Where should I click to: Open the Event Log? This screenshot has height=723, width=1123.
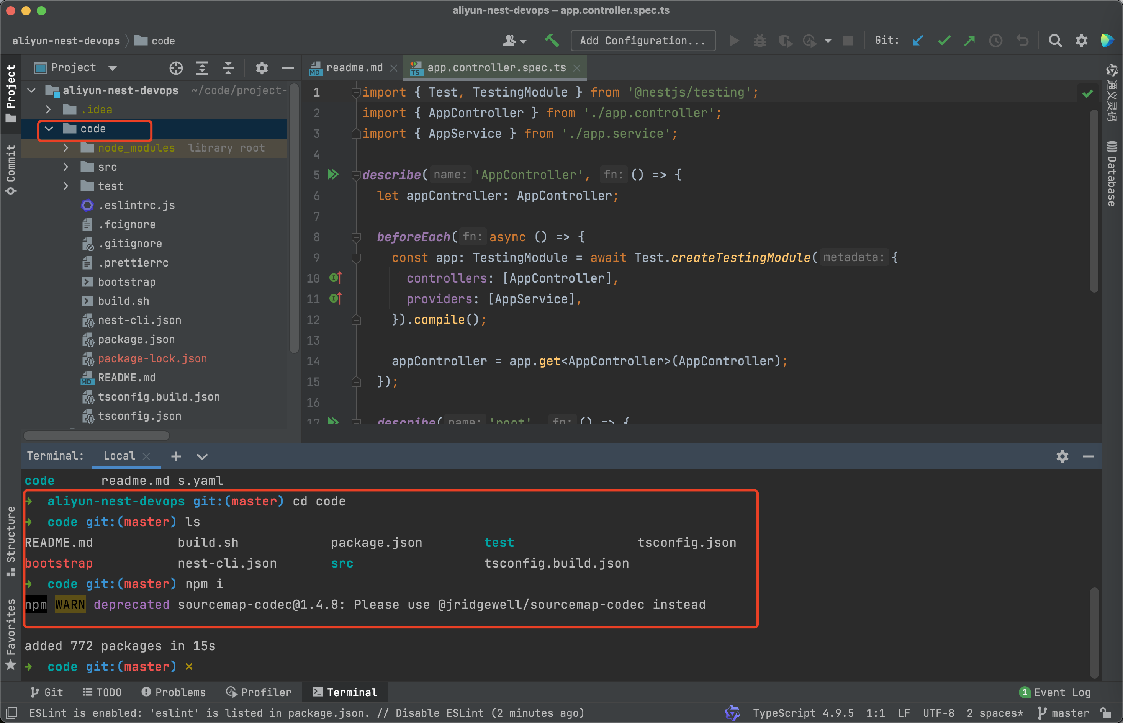click(x=1055, y=692)
